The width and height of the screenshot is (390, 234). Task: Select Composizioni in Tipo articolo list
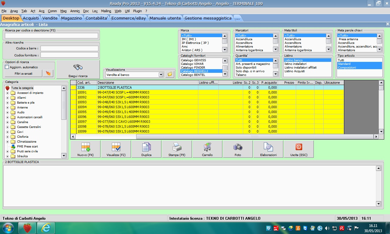click(x=360, y=68)
